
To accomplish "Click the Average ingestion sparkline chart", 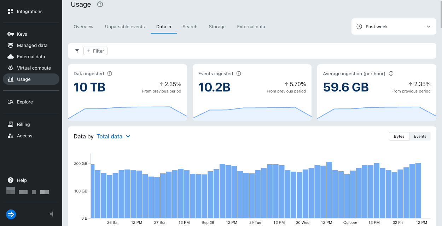I will [x=377, y=113].
